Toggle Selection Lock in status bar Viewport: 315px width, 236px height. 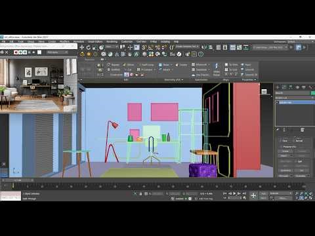(140, 194)
